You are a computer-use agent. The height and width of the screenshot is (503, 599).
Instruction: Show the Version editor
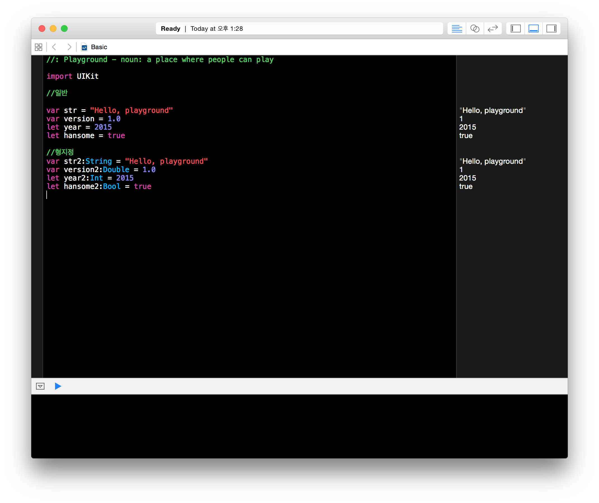pos(493,29)
